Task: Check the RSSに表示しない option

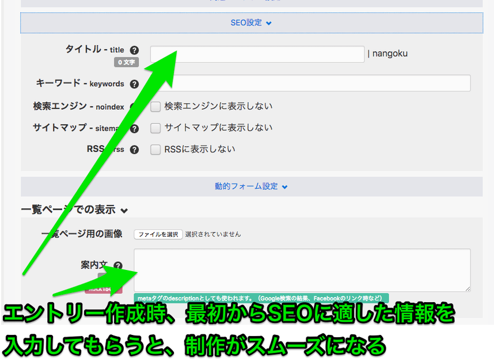Action: tap(155, 150)
